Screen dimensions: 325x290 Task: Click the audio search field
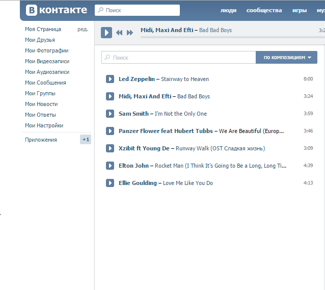click(178, 58)
